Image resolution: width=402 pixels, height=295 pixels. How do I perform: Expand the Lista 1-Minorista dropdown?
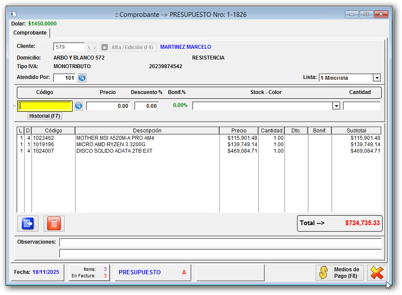(377, 78)
